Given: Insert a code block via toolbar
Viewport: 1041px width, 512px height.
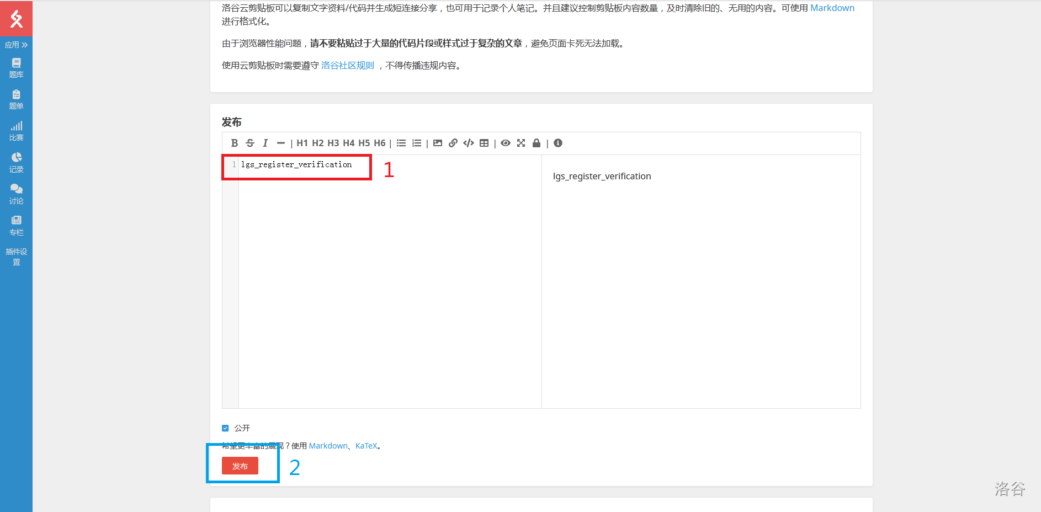Looking at the screenshot, I should pos(469,143).
